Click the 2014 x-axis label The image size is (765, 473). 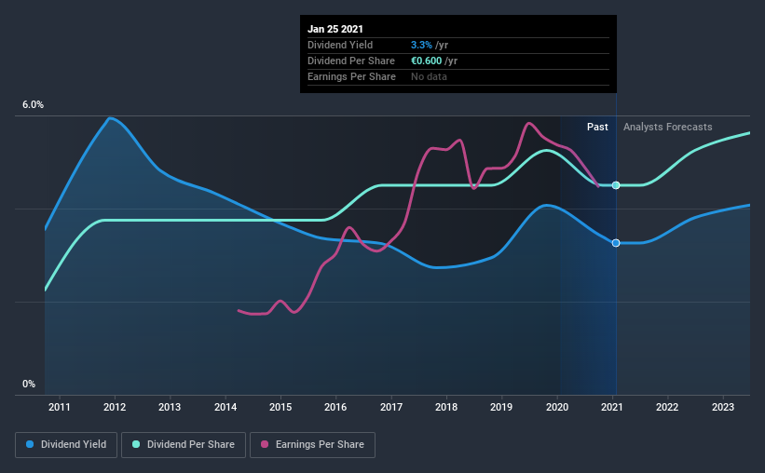click(225, 407)
